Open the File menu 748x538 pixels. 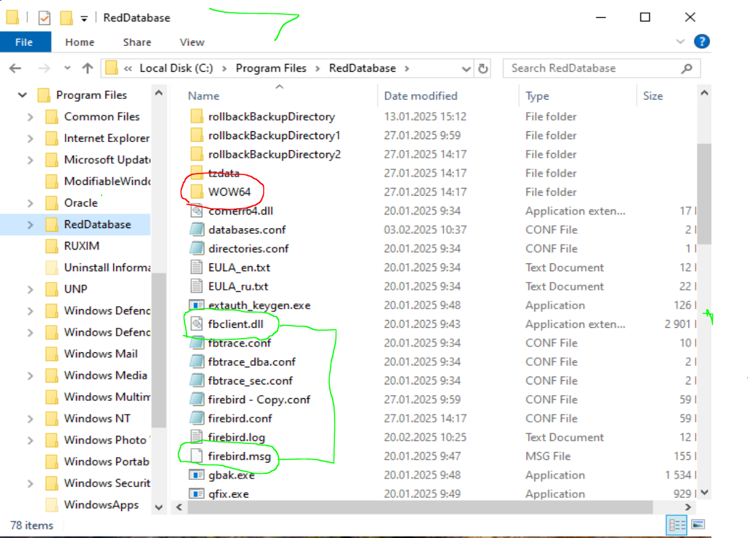coord(24,42)
